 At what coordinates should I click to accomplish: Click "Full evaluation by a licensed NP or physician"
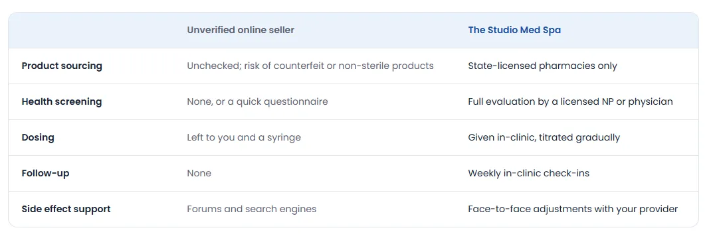coord(570,101)
